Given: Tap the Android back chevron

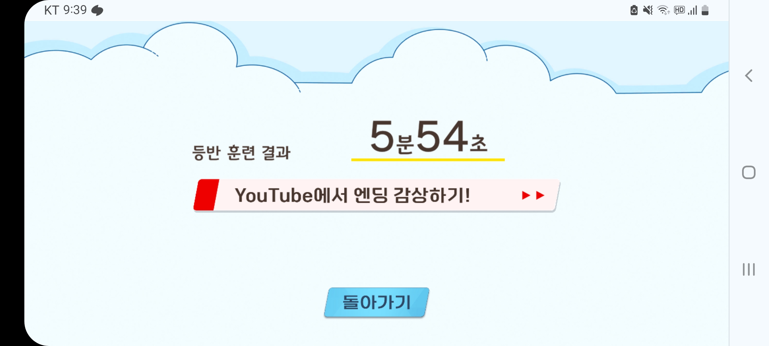Looking at the screenshot, I should 749,76.
